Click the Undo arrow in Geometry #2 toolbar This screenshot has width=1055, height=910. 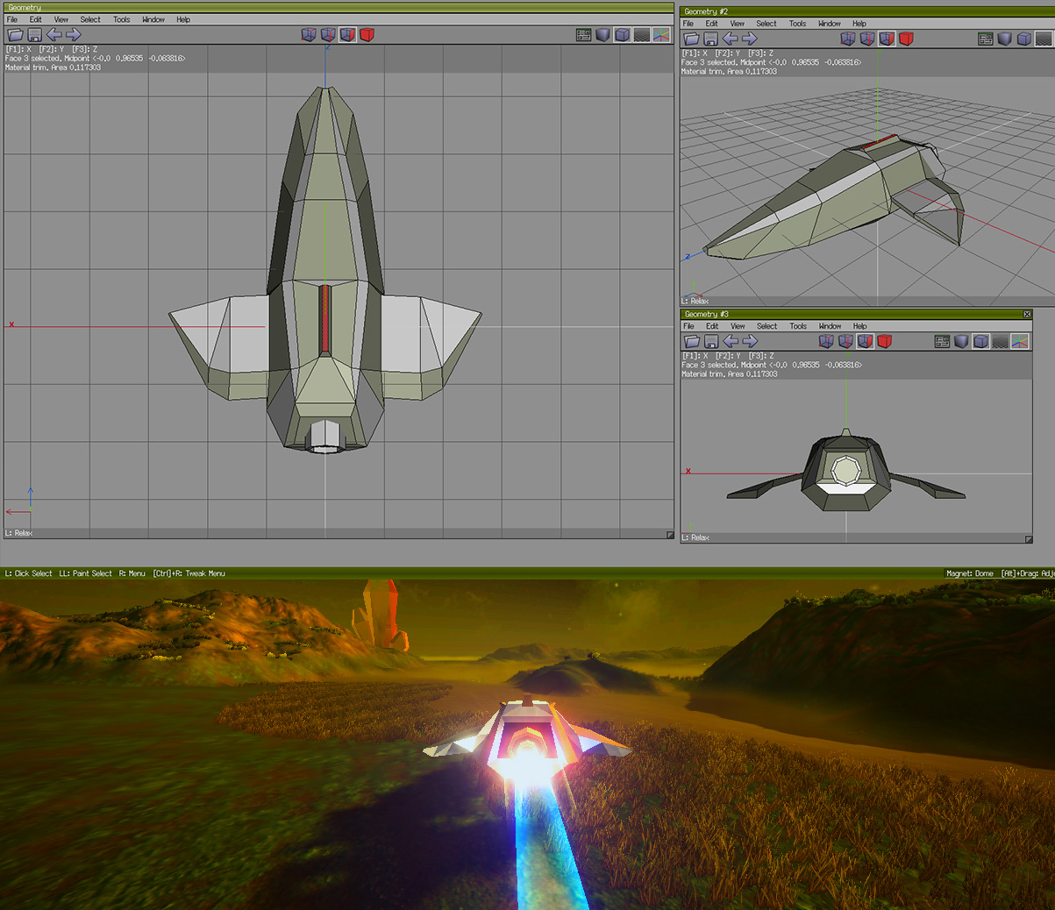(x=730, y=39)
